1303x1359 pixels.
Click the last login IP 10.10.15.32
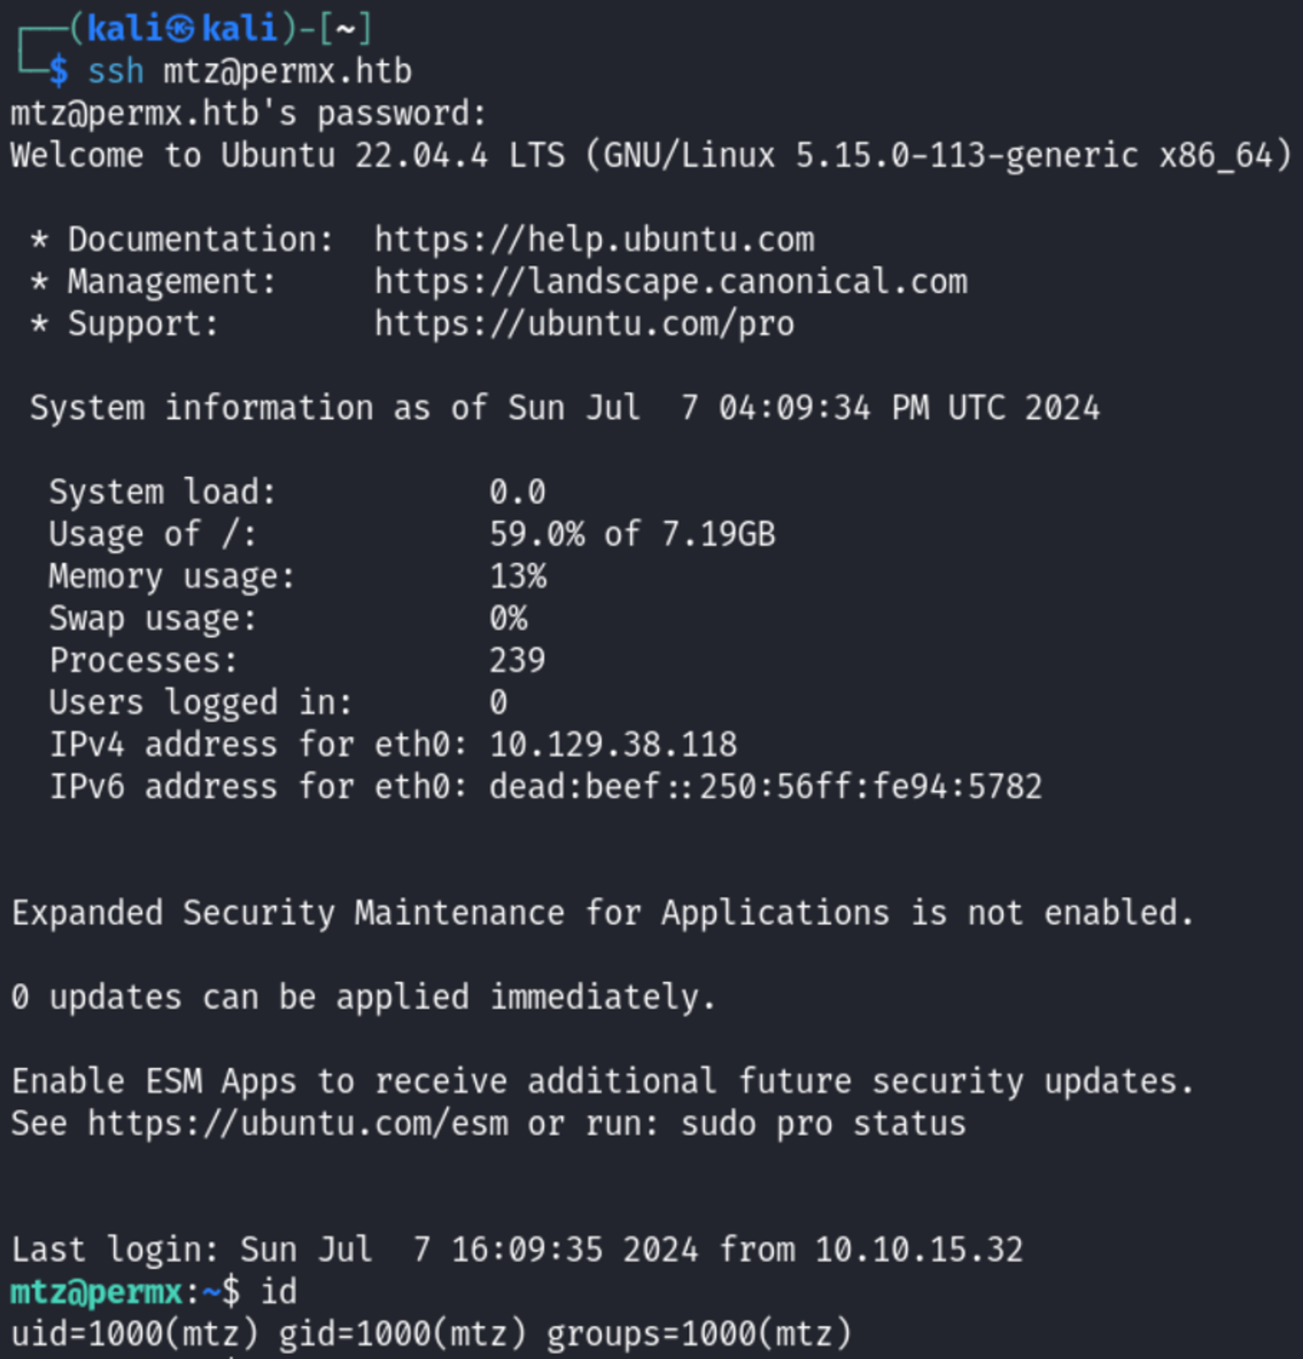918,1250
